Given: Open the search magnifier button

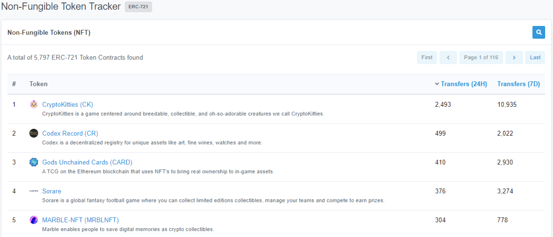Looking at the screenshot, I should (538, 32).
